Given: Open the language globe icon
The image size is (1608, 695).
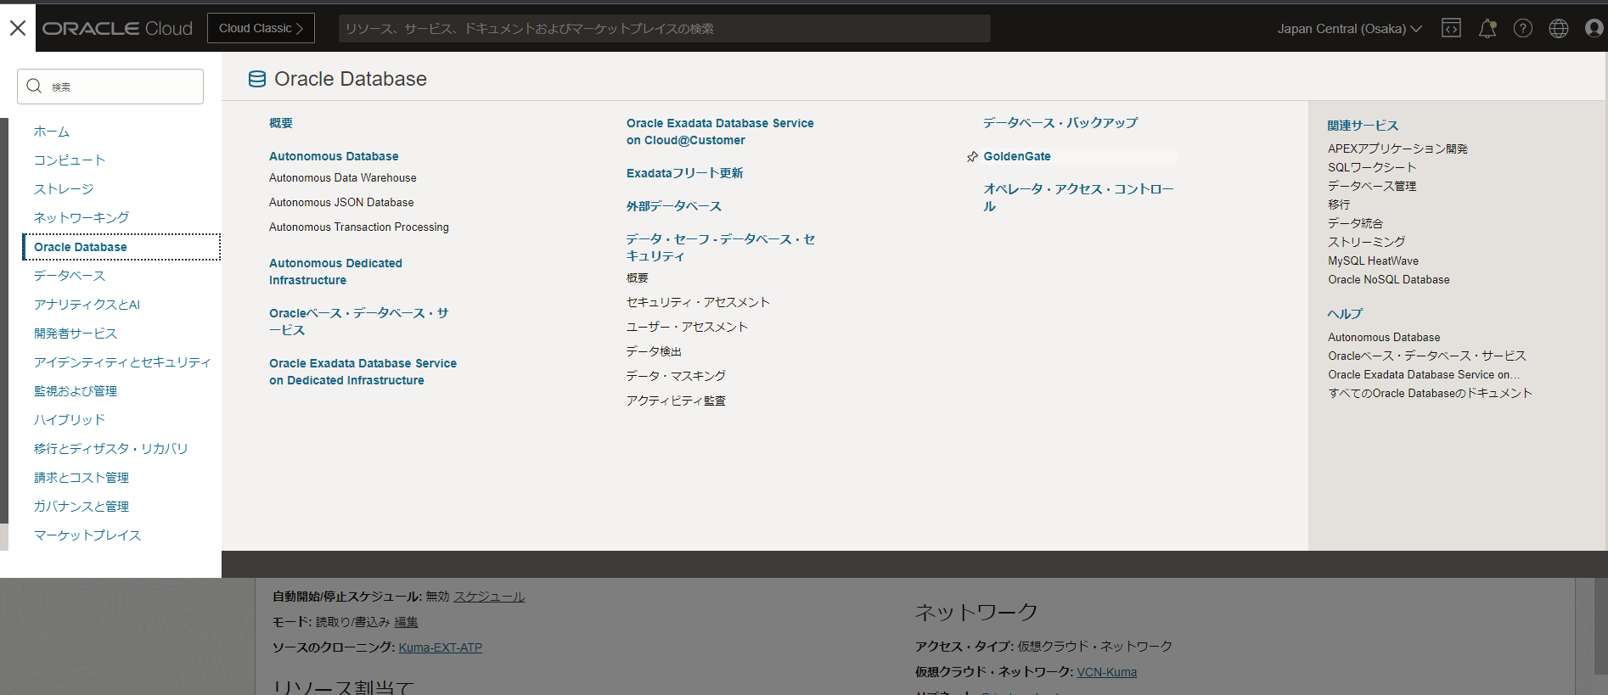Looking at the screenshot, I should (1559, 28).
